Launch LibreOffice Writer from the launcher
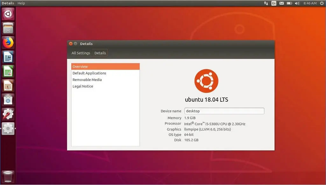 8,57
